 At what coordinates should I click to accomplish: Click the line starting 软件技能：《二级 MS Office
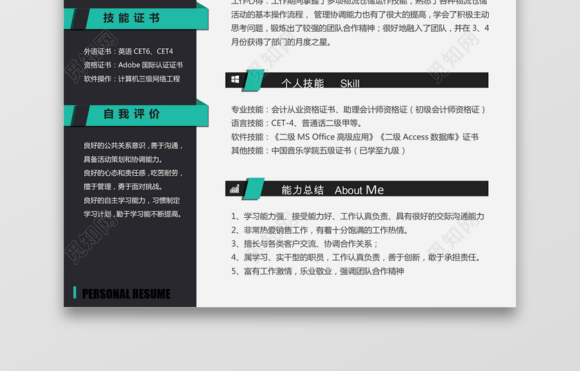pos(355,137)
